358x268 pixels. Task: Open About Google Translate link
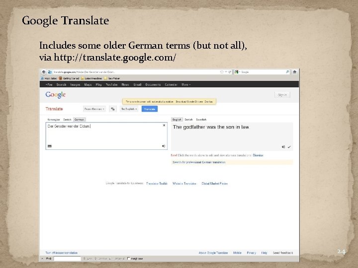pos(213,253)
